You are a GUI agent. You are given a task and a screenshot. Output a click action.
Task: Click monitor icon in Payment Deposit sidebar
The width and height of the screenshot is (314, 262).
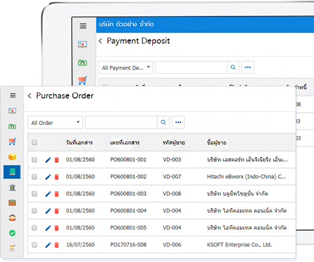82,44
